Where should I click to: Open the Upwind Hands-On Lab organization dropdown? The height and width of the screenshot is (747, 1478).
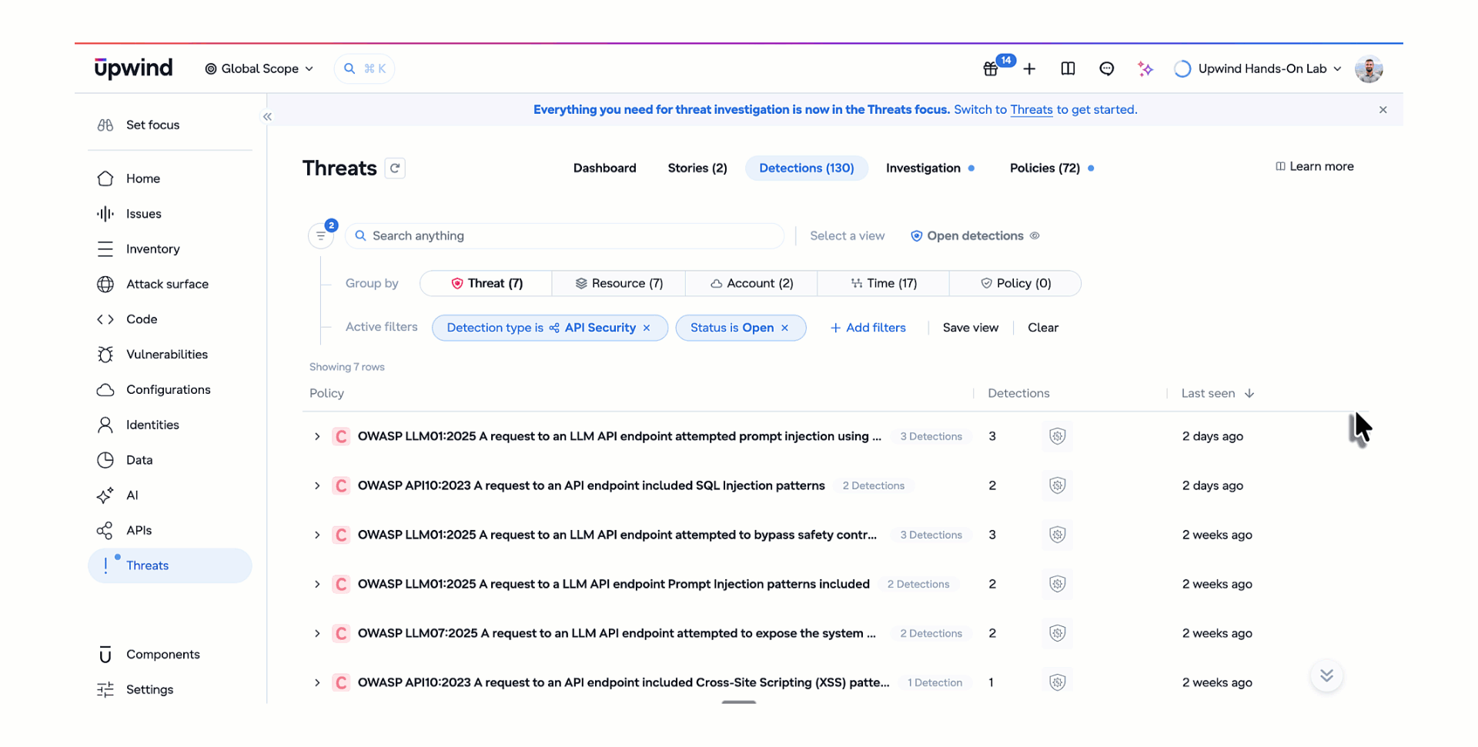[1258, 68]
